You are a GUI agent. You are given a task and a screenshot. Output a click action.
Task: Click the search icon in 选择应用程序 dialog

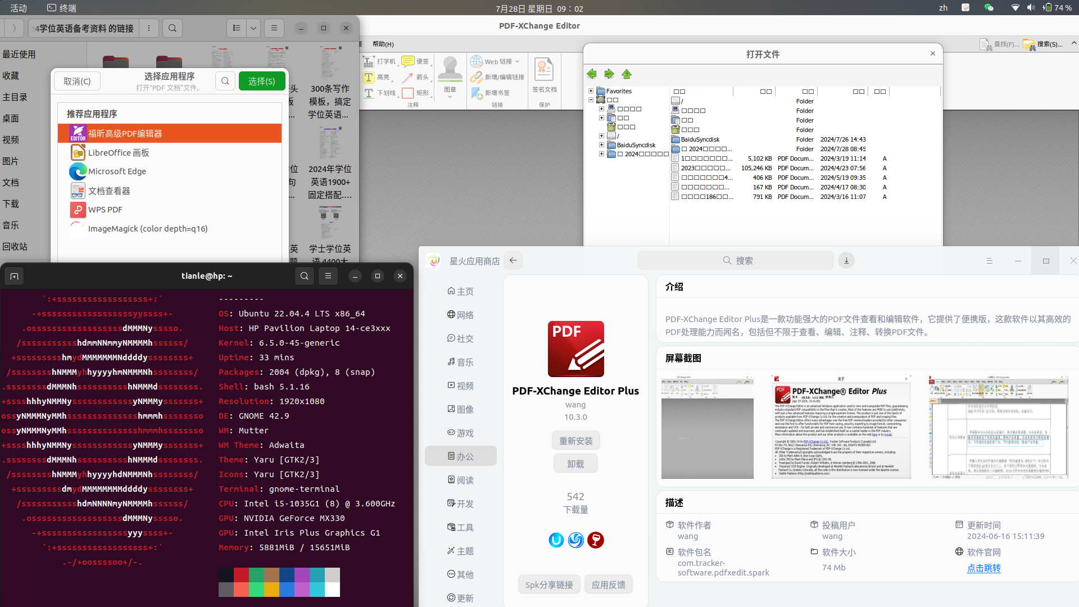225,81
